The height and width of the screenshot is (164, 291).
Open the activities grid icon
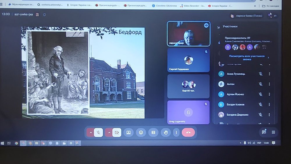(273, 132)
